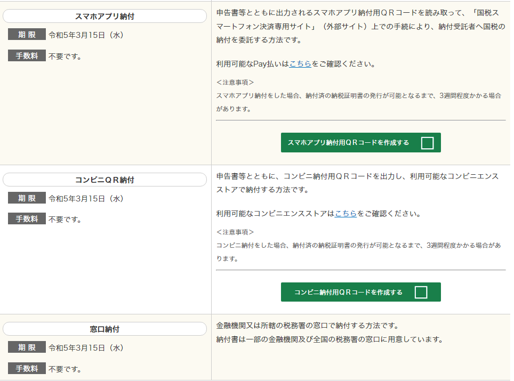This screenshot has height=381, width=514.
Task: Click the 期限 badge under コンビニQR納付
Action: [x=27, y=198]
